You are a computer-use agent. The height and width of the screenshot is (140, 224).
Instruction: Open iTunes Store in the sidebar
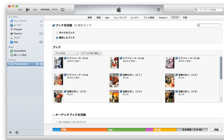pyautogui.click(x=20, y=51)
